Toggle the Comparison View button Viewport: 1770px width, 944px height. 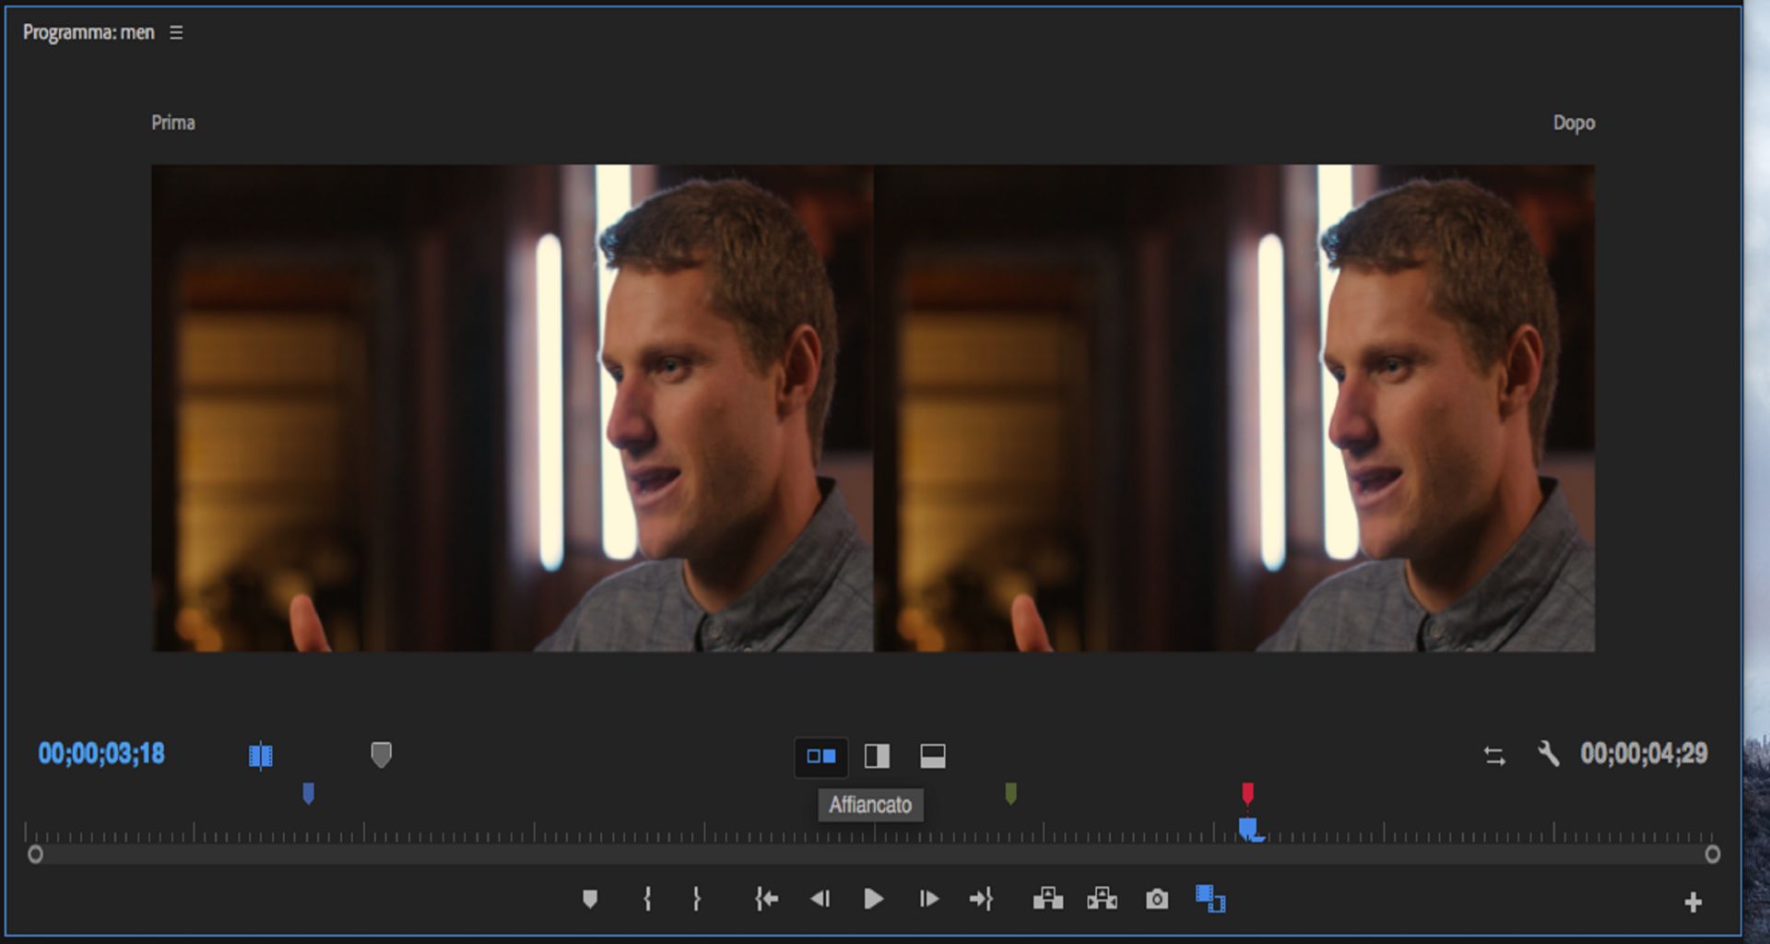click(1210, 899)
